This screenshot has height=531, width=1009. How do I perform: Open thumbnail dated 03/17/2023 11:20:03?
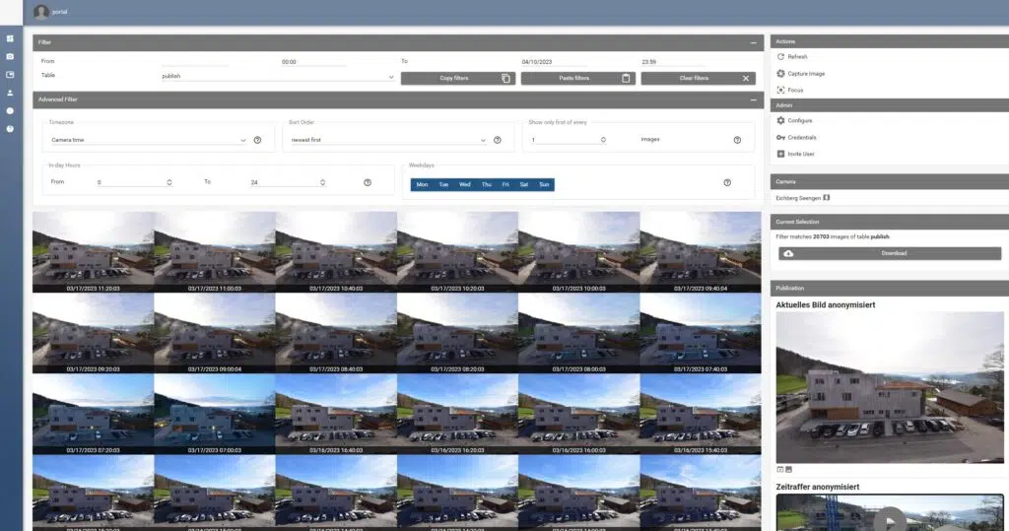pyautogui.click(x=93, y=250)
